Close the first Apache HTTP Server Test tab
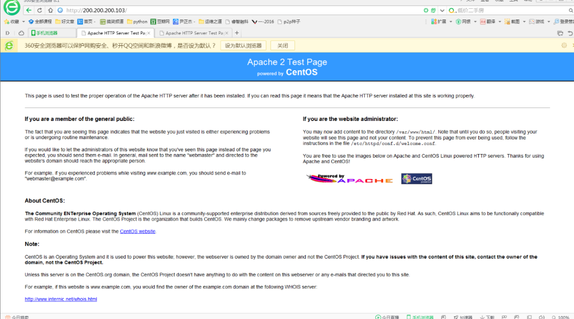 149,33
